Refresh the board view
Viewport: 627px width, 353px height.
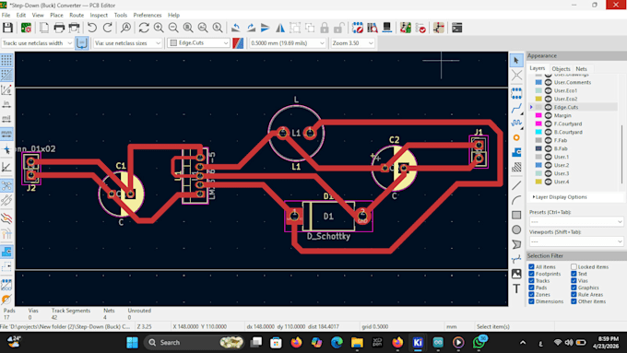point(144,28)
